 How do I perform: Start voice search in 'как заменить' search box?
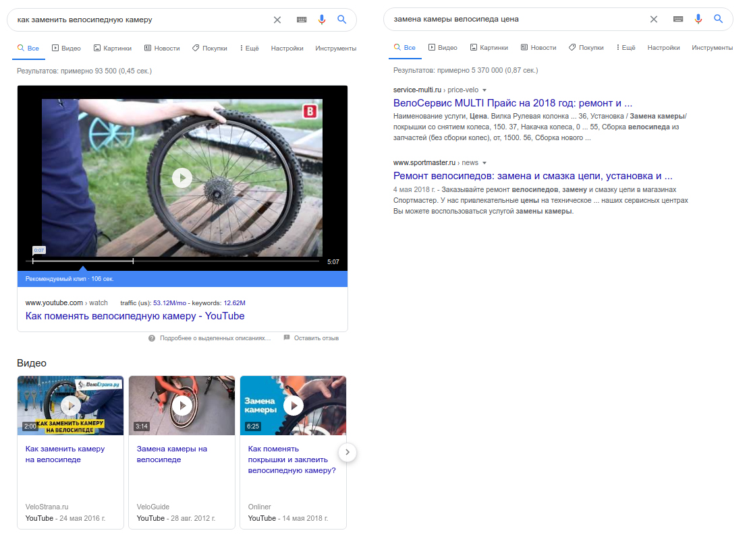click(322, 20)
